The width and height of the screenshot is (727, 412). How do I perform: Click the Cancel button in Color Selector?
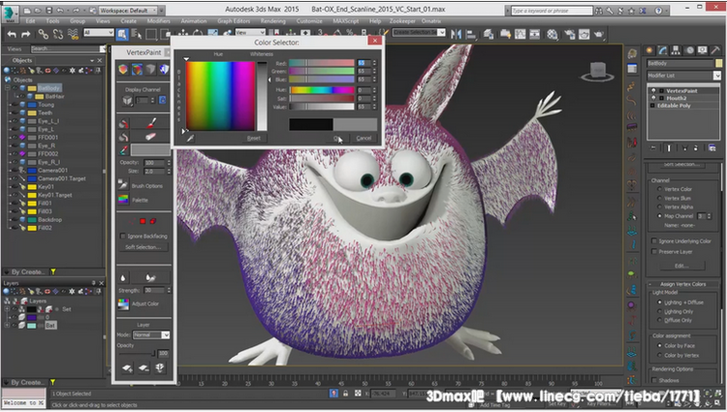pos(363,138)
